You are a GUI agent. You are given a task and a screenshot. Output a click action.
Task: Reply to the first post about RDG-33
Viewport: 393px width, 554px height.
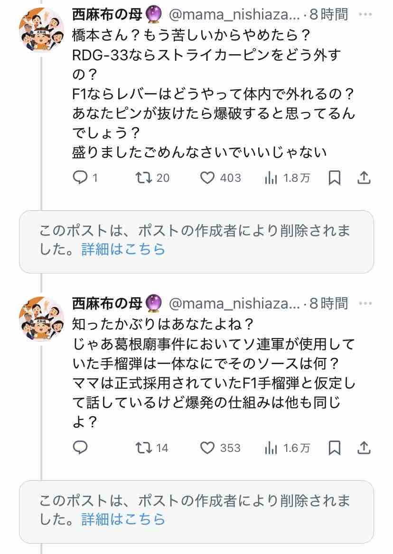click(85, 178)
